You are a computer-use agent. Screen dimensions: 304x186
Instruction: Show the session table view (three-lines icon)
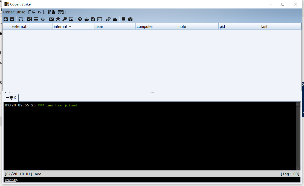coord(36,19)
